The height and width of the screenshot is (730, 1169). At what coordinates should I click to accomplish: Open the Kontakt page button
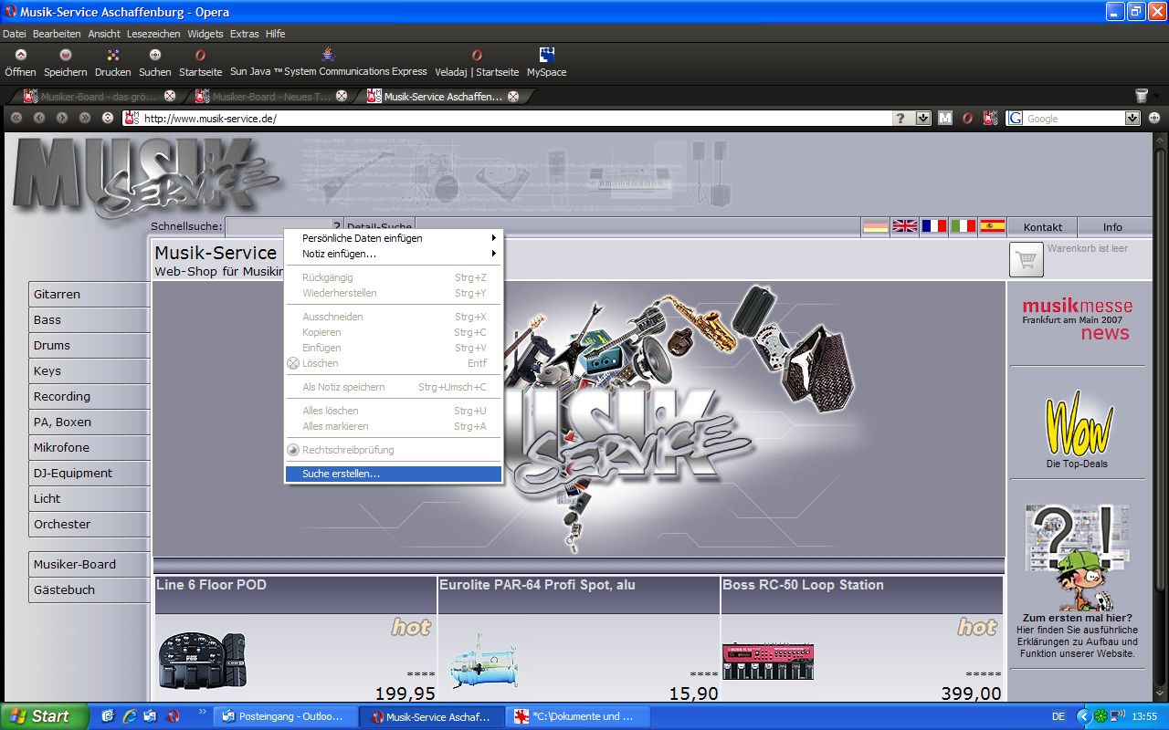coord(1042,227)
